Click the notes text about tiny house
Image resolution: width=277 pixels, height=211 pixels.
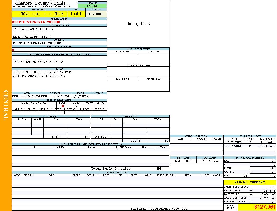tap(42, 72)
